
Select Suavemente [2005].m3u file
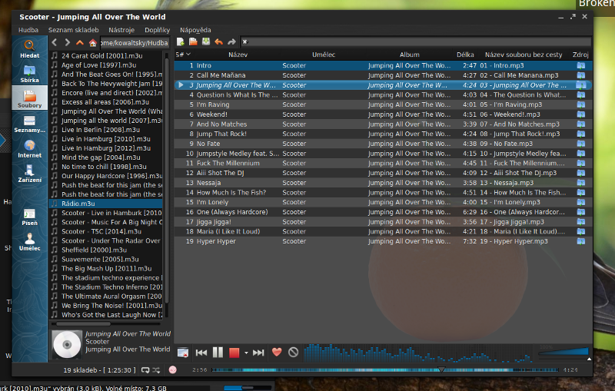click(106, 259)
